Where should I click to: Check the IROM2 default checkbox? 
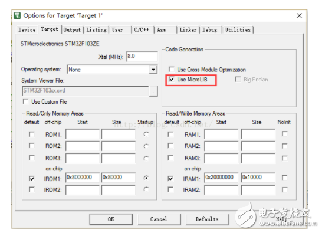32,189
